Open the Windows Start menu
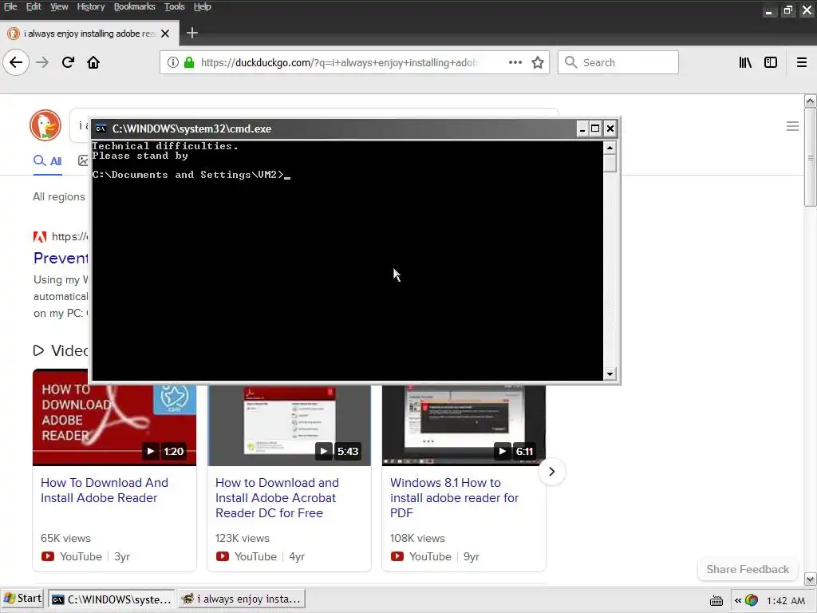The height and width of the screenshot is (613, 817). pyautogui.click(x=22, y=599)
